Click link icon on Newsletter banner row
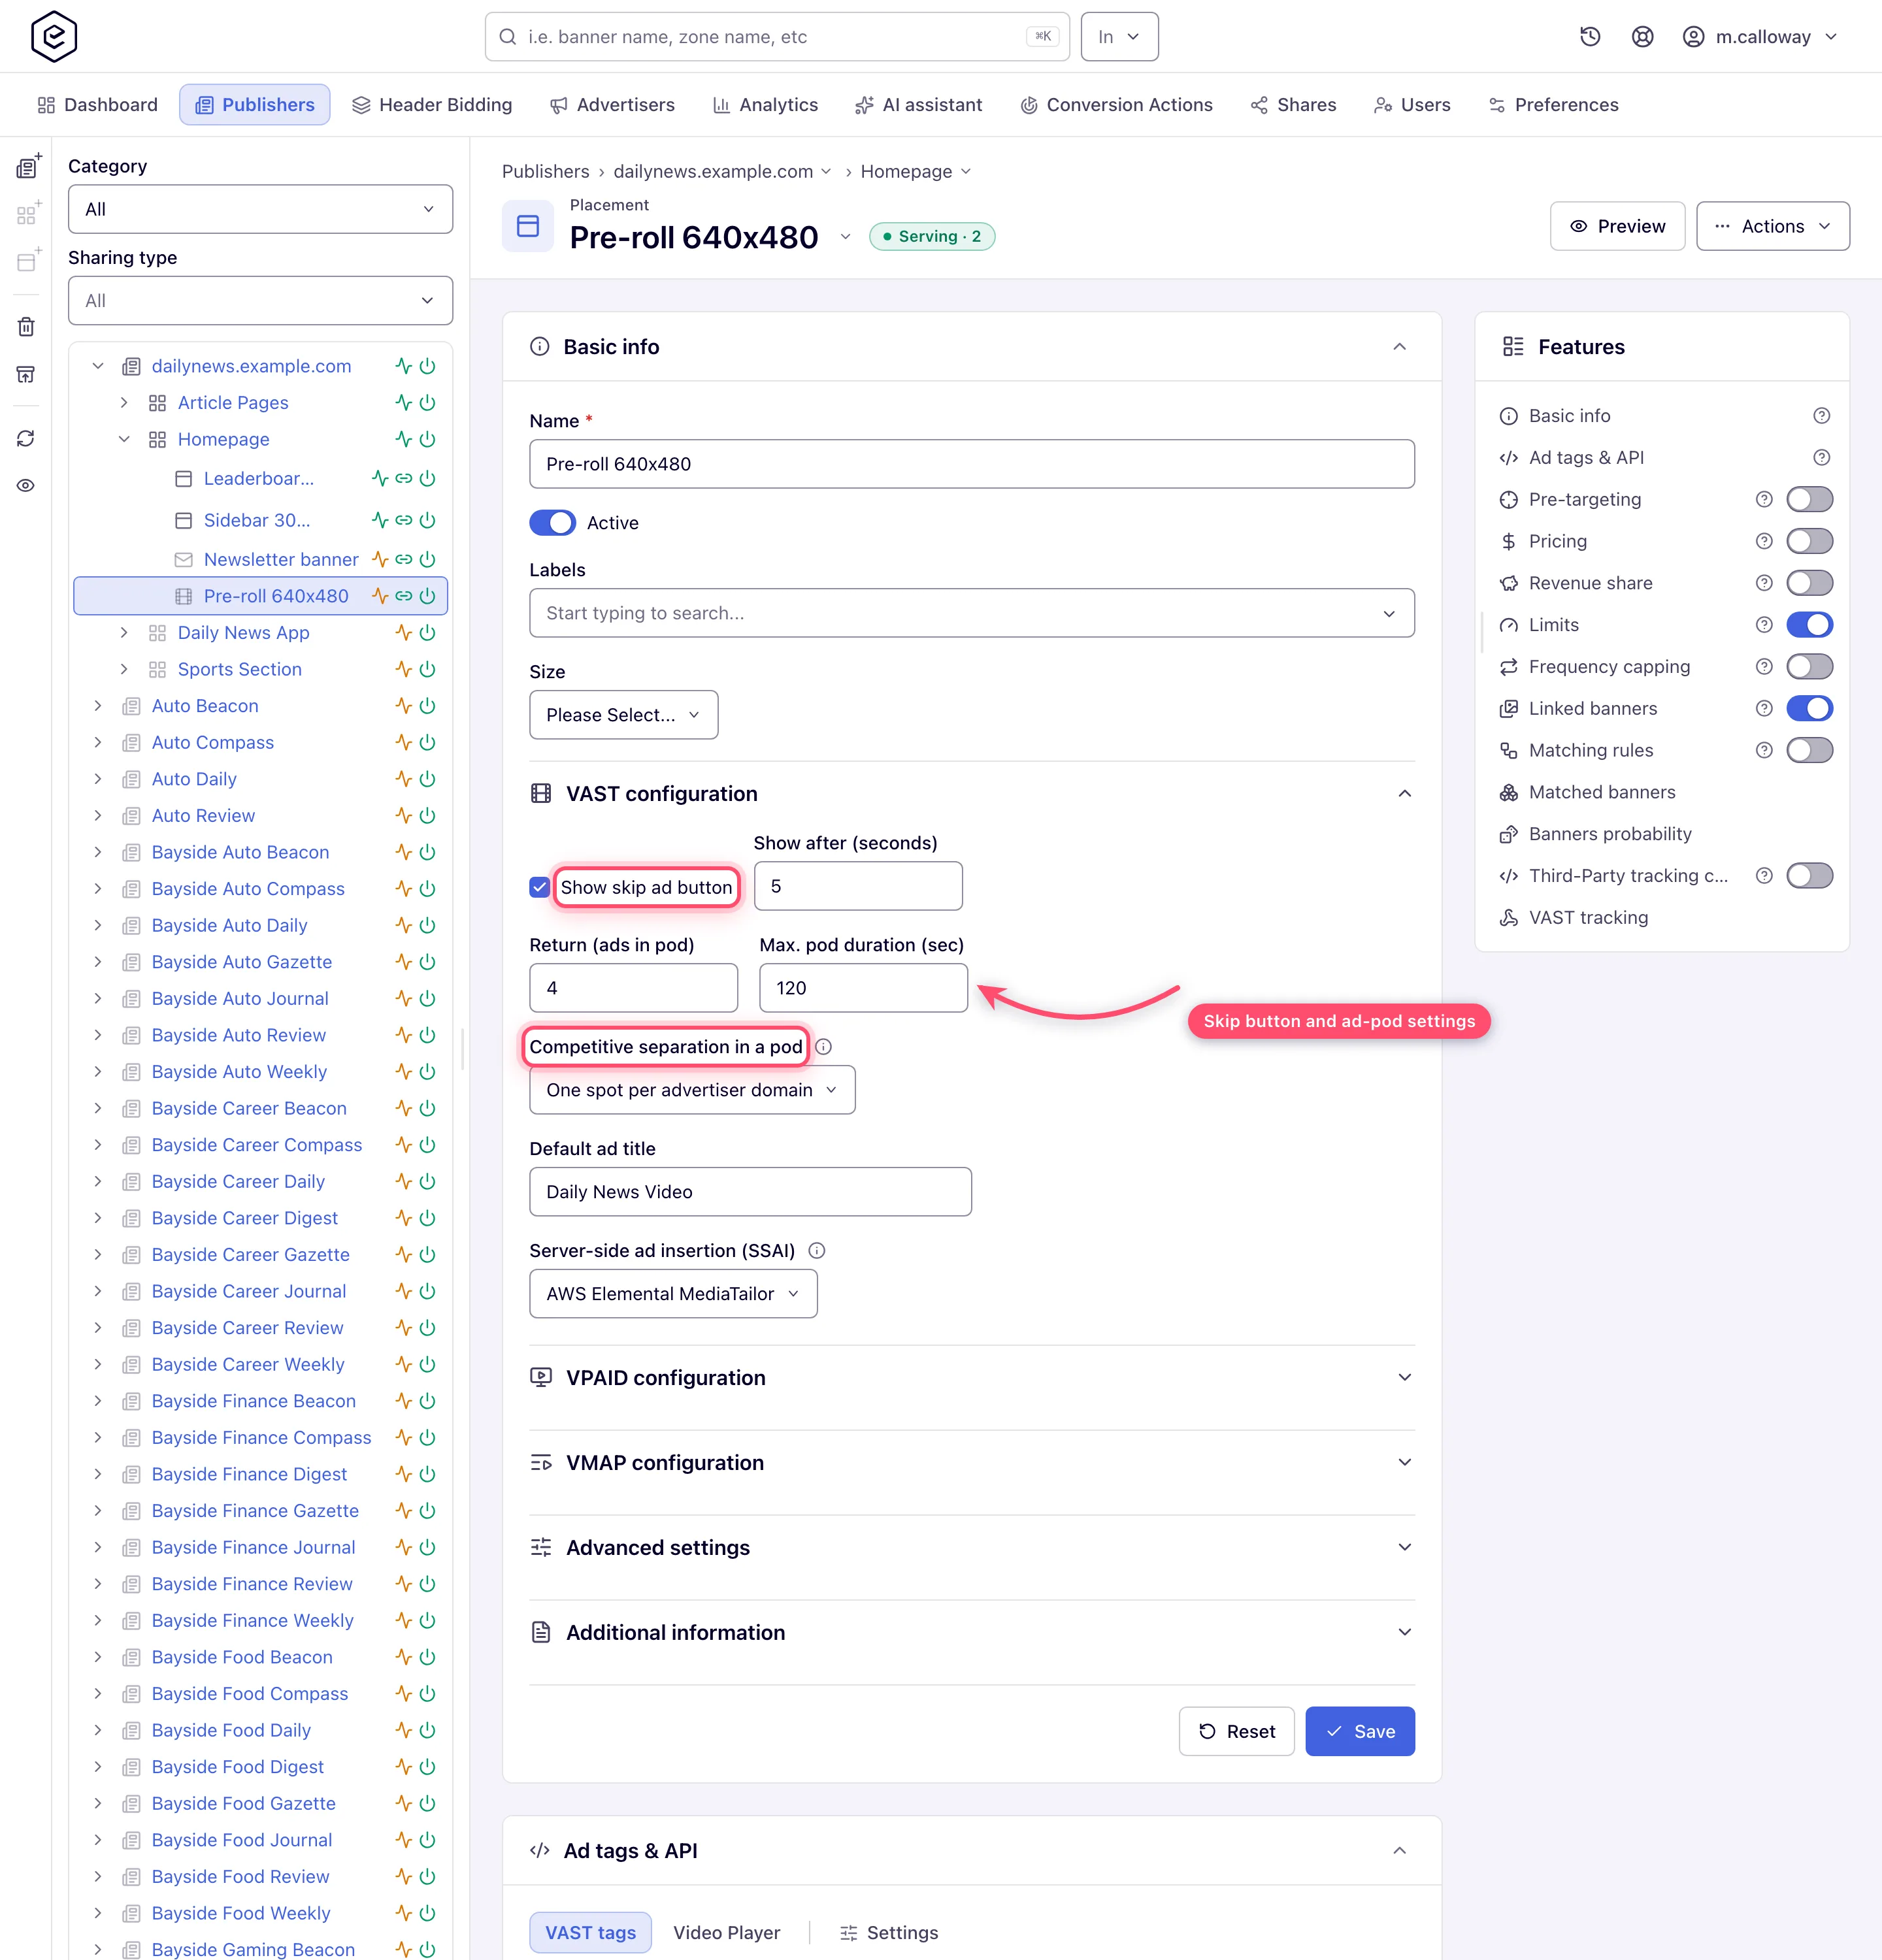This screenshot has height=1960, width=1882. (x=403, y=559)
